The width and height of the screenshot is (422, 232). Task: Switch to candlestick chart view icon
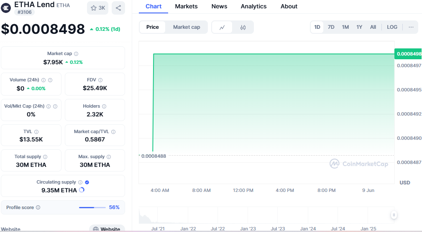click(x=243, y=28)
